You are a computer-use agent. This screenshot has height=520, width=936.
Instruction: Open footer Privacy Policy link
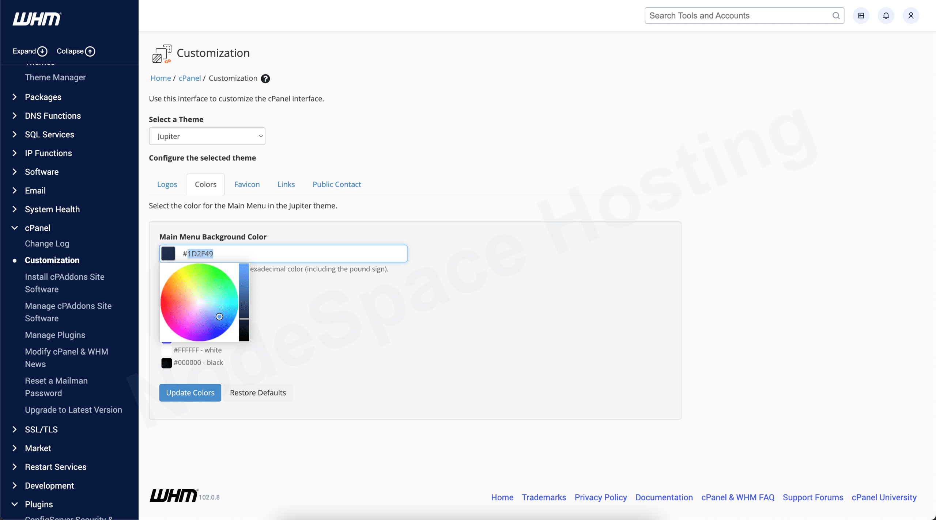point(601,497)
